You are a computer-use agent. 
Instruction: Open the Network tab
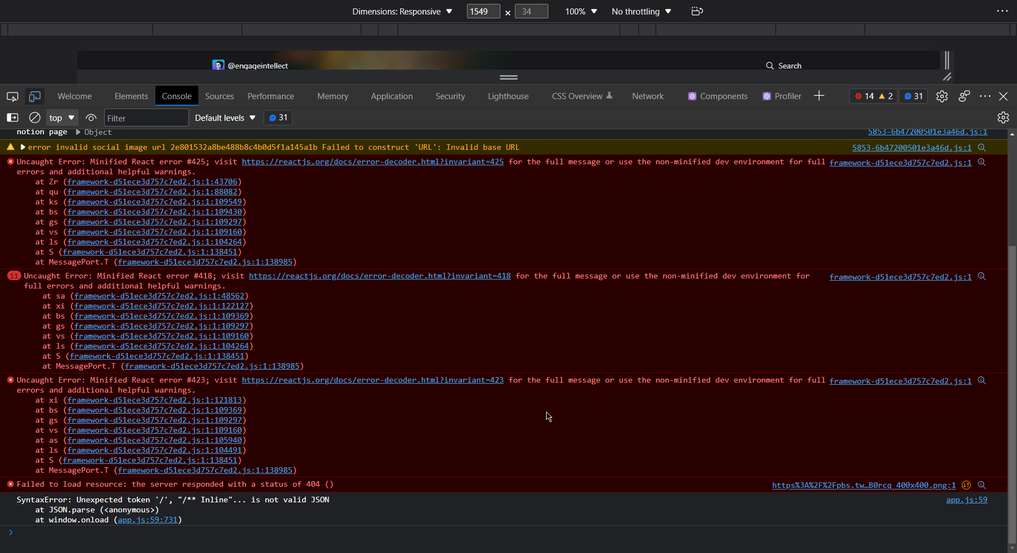click(648, 96)
